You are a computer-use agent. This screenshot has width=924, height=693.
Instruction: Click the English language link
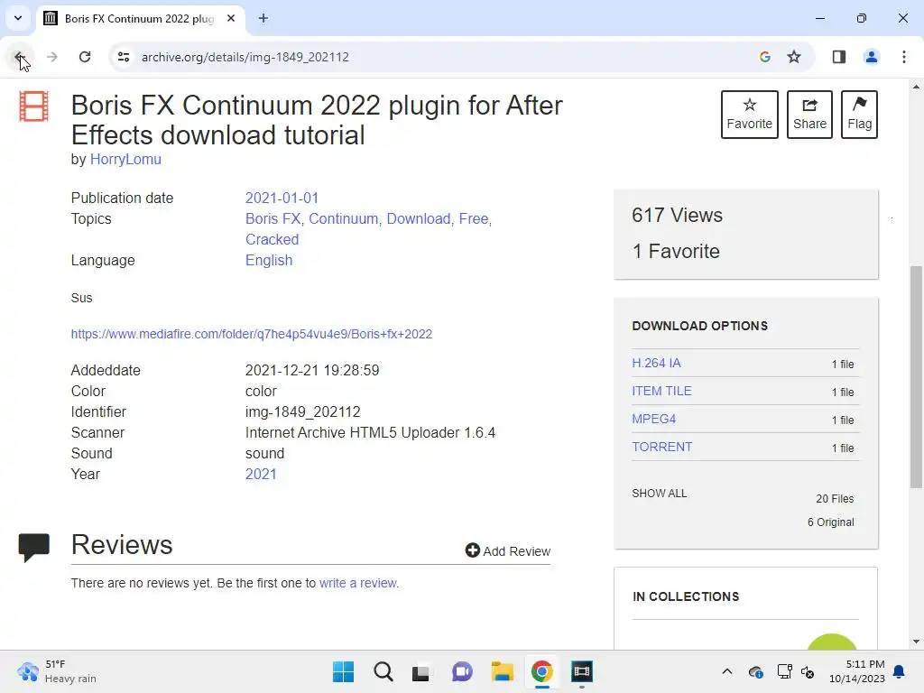269,261
